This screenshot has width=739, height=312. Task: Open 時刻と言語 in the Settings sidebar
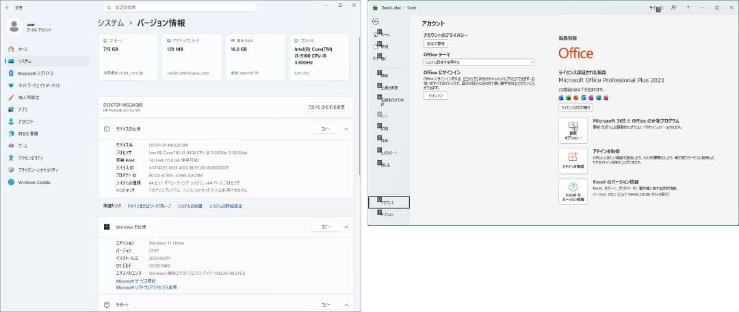click(x=47, y=134)
